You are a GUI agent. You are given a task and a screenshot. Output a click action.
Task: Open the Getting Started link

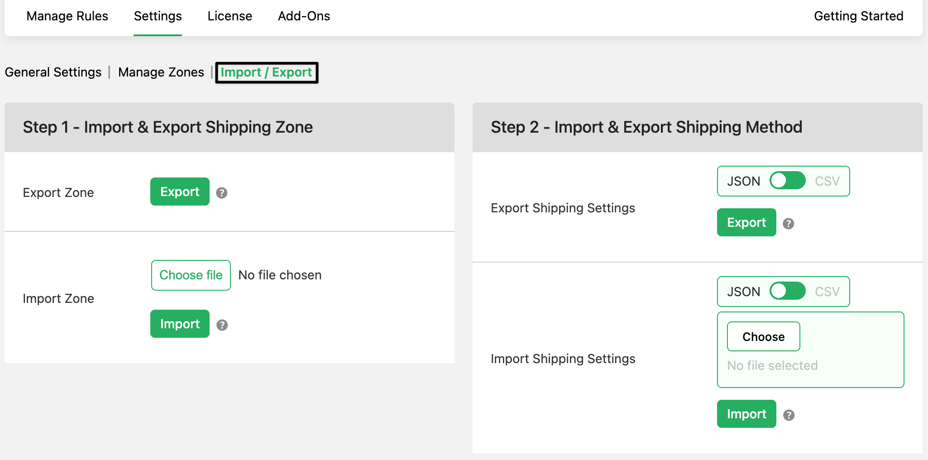point(858,16)
